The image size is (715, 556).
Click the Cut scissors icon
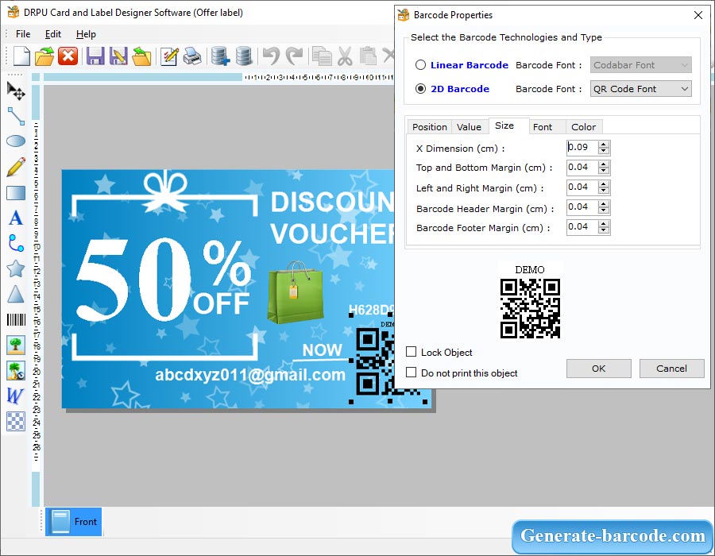(x=346, y=56)
